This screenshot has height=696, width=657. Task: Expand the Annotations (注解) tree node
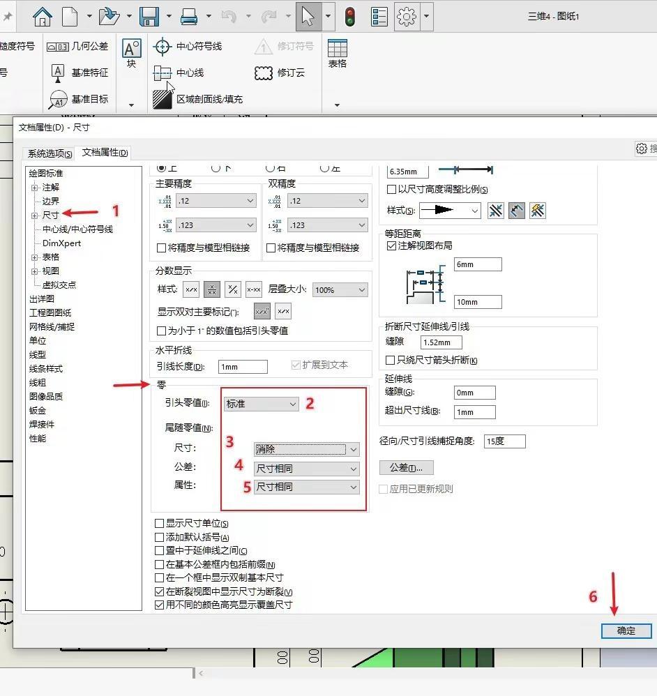coord(35,188)
